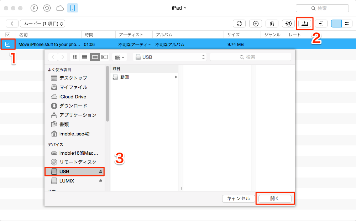
Task: Add content with the plus button
Action: tap(256, 24)
